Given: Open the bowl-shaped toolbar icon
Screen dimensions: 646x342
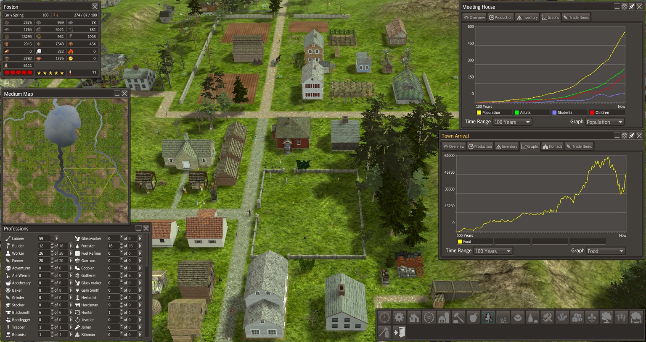Looking at the screenshot, I should [x=518, y=317].
